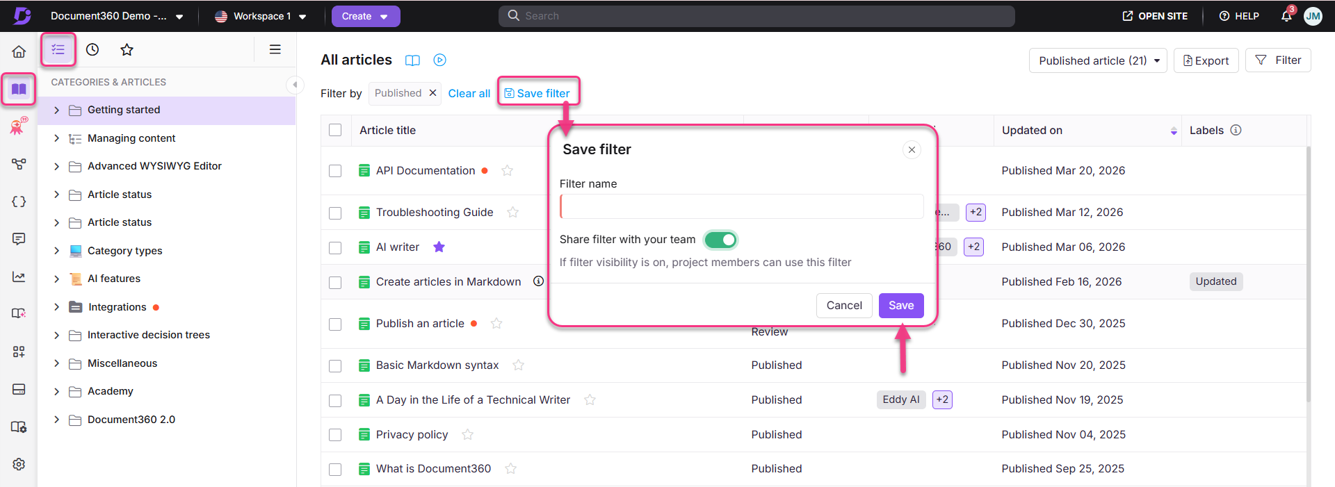Expand the Academy category in the tree
This screenshot has height=487, width=1335.
(57, 391)
